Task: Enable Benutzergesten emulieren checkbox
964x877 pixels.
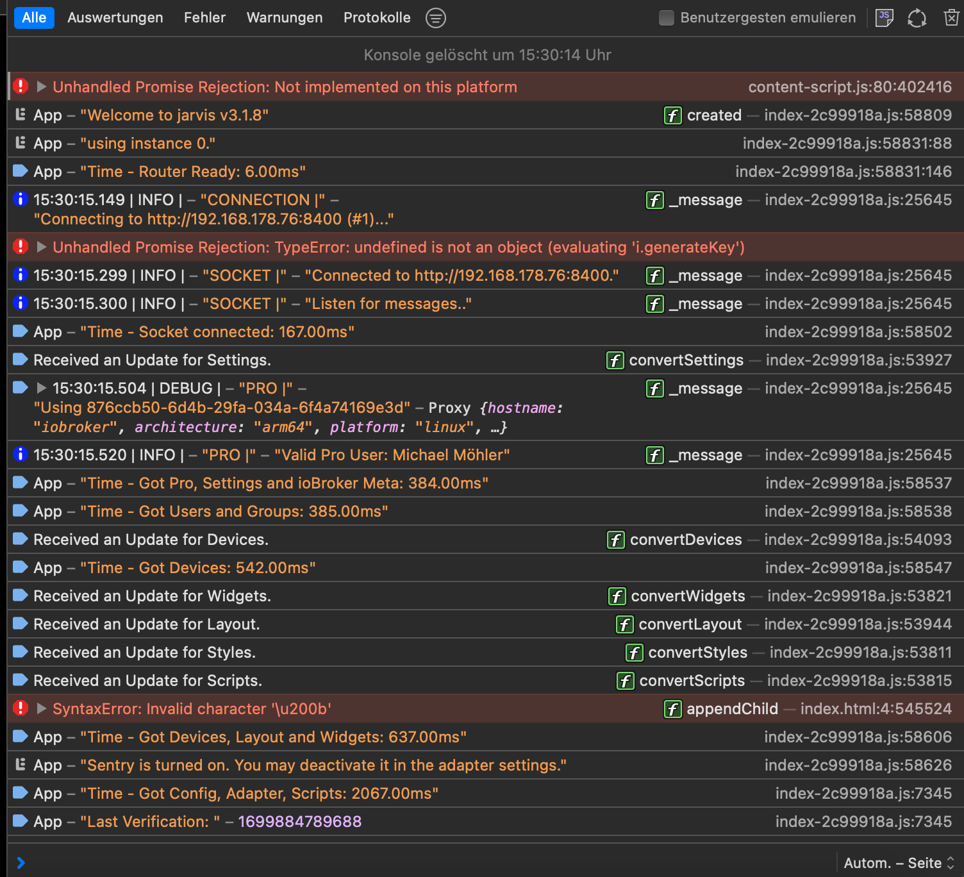Action: click(x=667, y=18)
